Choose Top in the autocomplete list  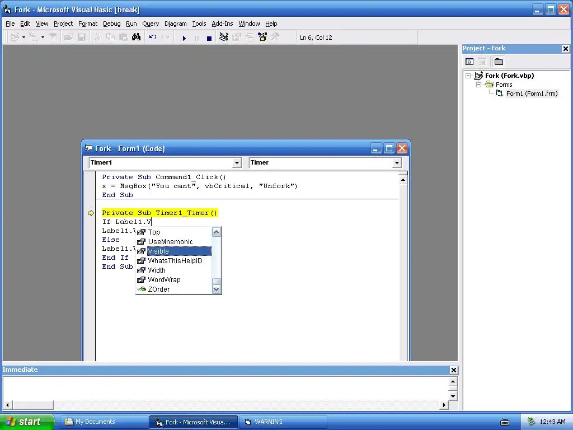(x=174, y=232)
